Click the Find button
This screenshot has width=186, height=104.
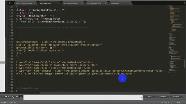pos(150,97)
